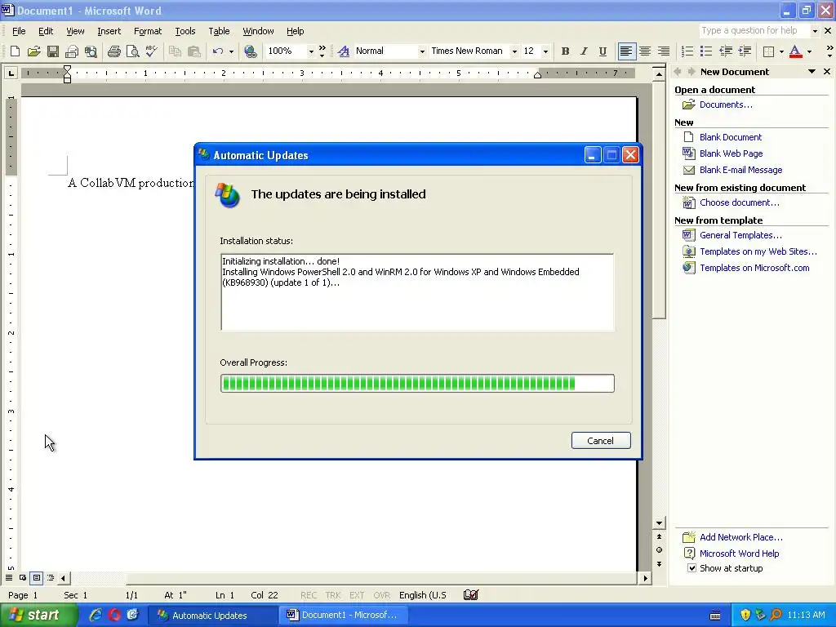Switch to Web Layout View button
The image size is (836, 627).
pos(23,577)
